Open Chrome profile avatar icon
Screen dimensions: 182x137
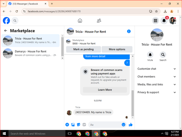[171, 11]
